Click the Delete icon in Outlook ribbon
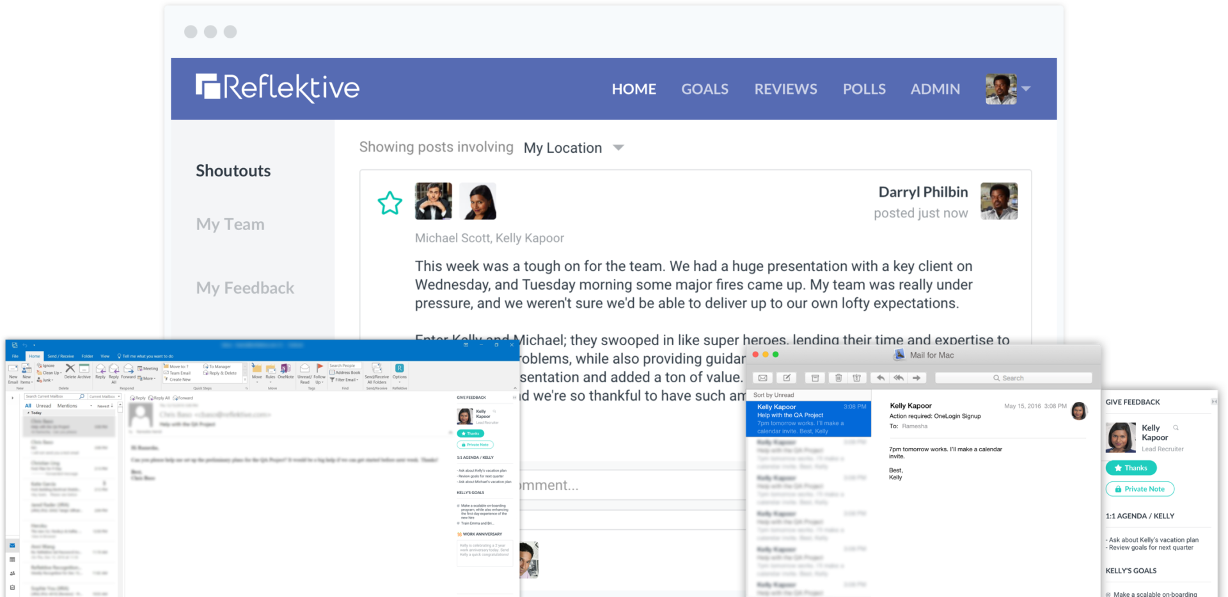 (x=70, y=370)
